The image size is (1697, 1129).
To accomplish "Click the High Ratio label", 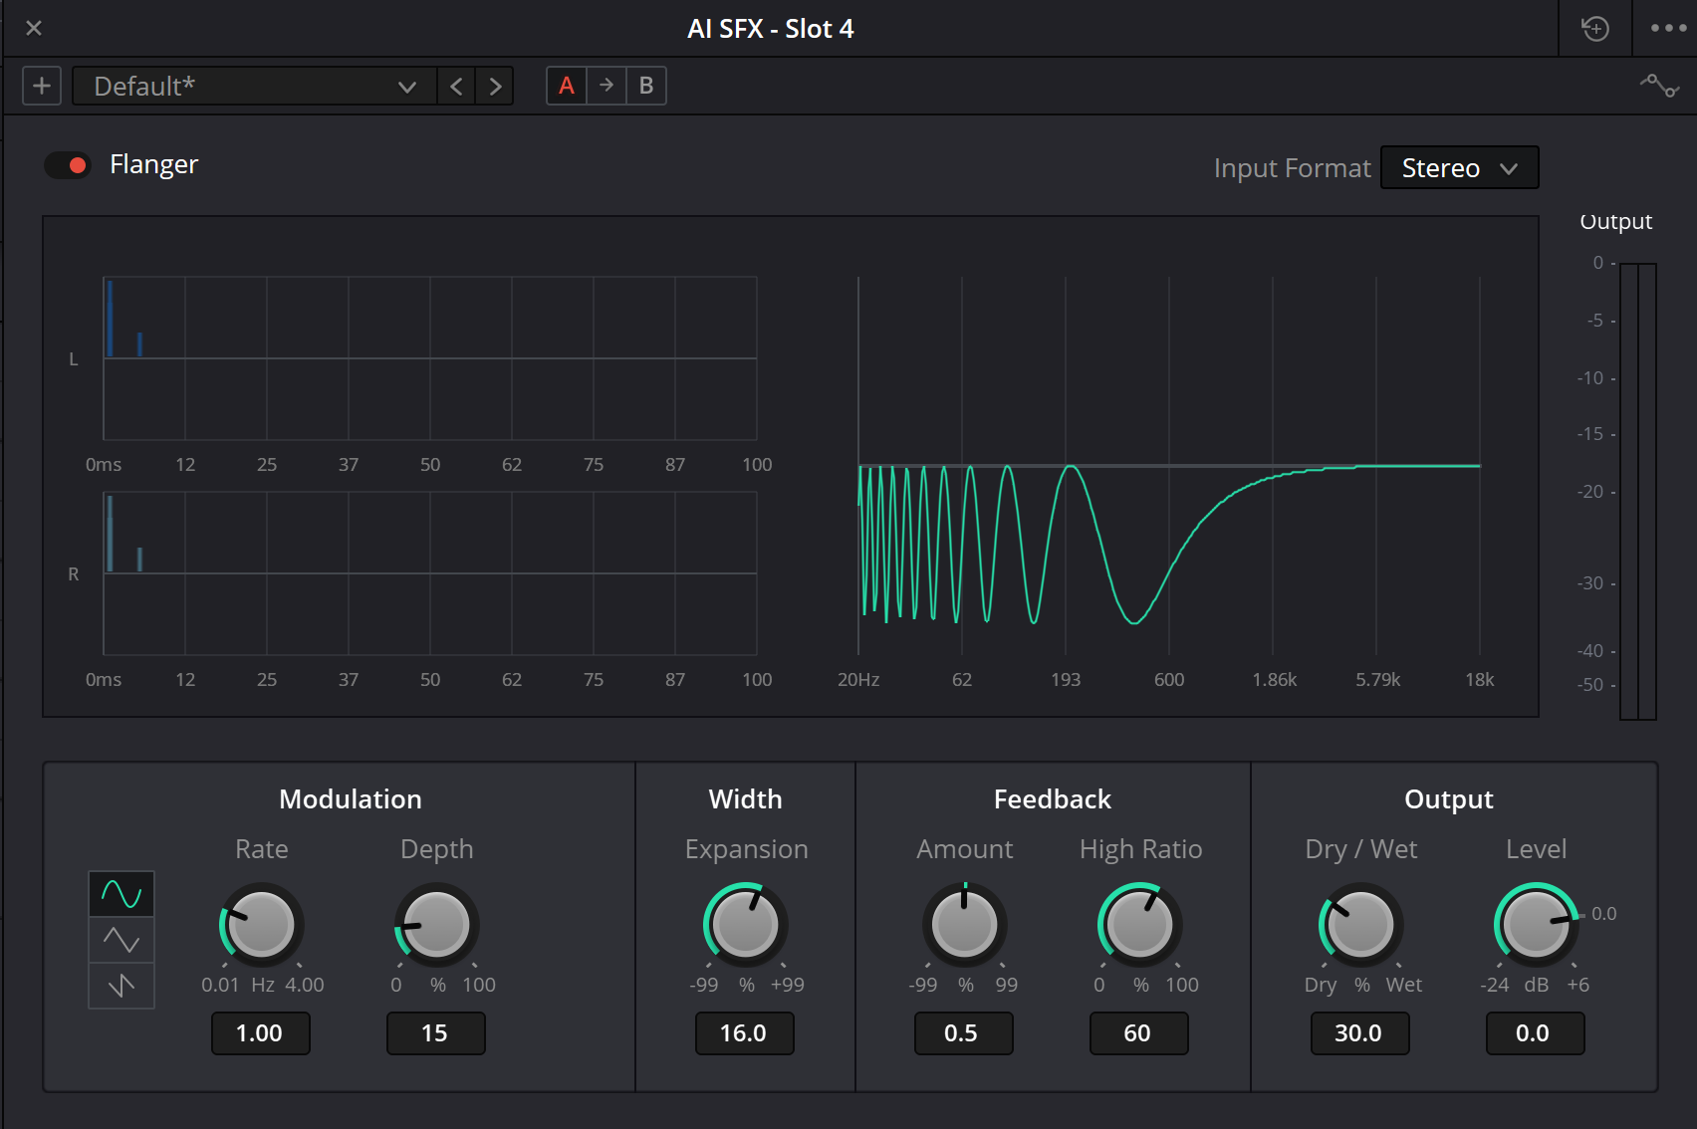I will coord(1141,849).
